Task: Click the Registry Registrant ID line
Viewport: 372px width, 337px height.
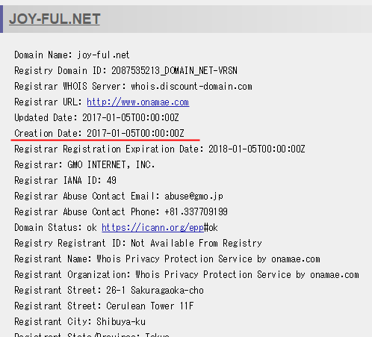Action: click(138, 244)
